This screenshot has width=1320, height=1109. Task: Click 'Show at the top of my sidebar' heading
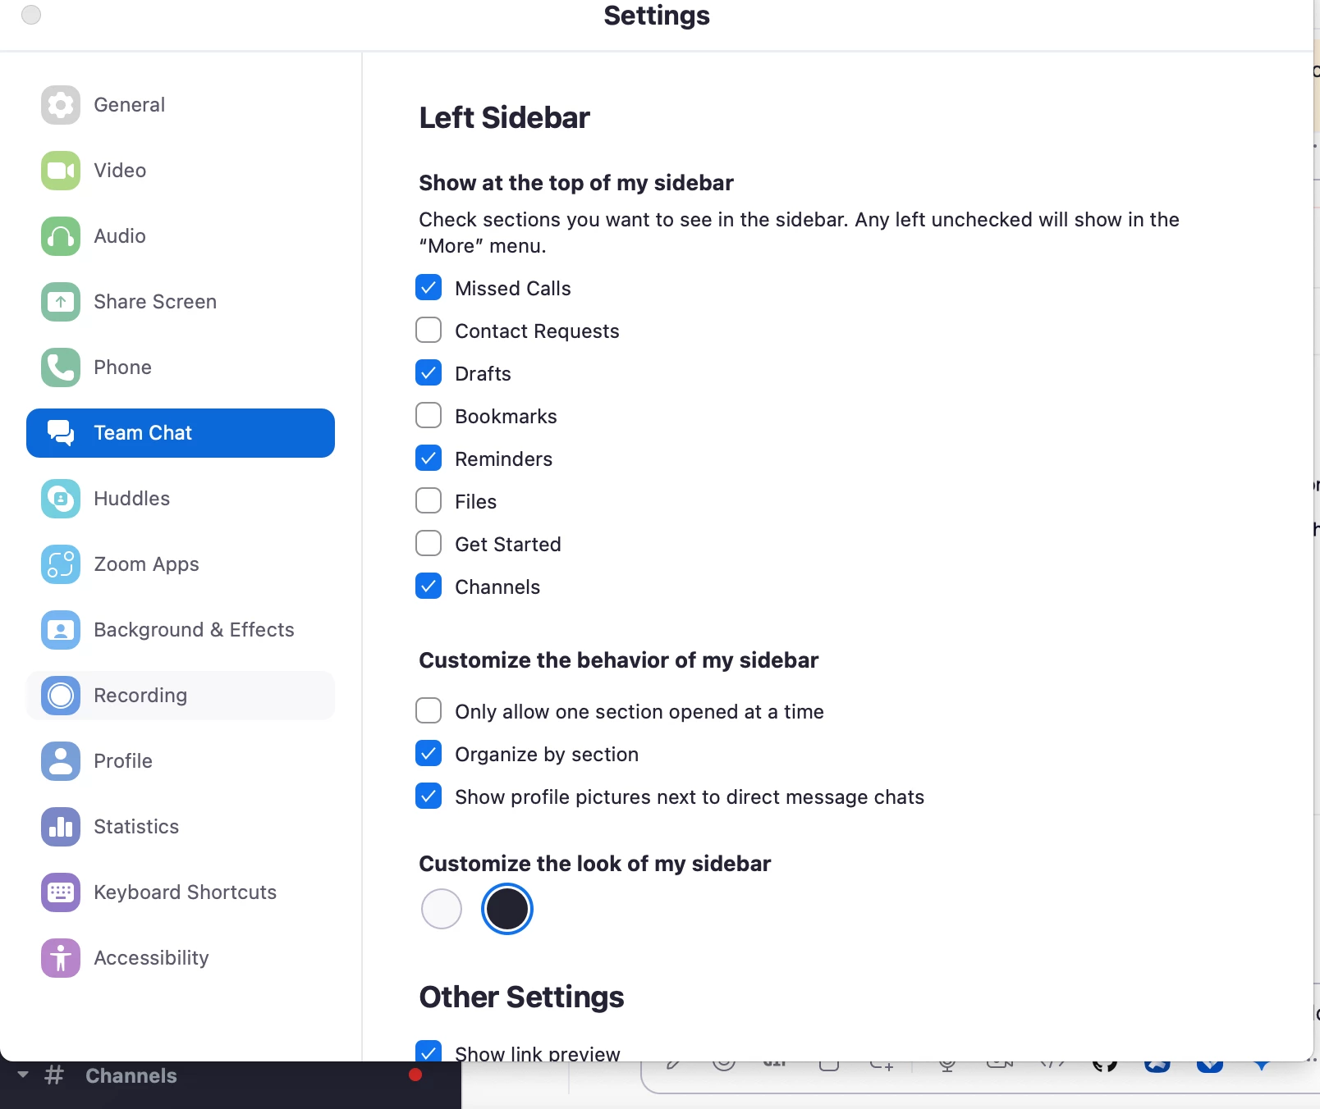click(576, 183)
